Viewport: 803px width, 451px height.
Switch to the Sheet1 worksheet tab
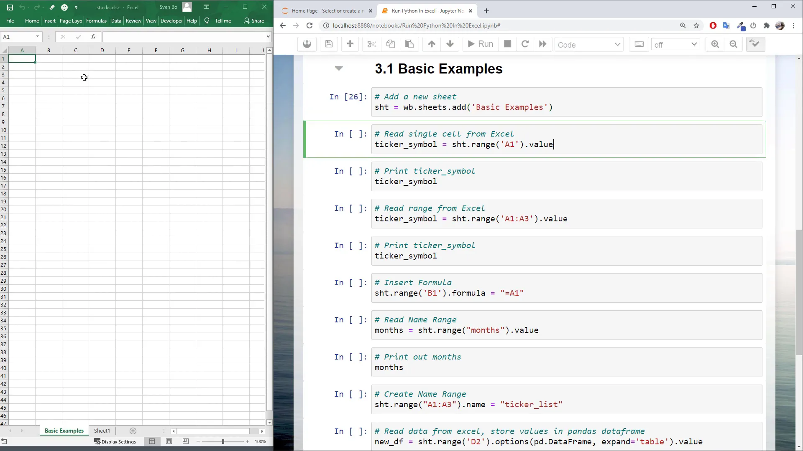[102, 431]
